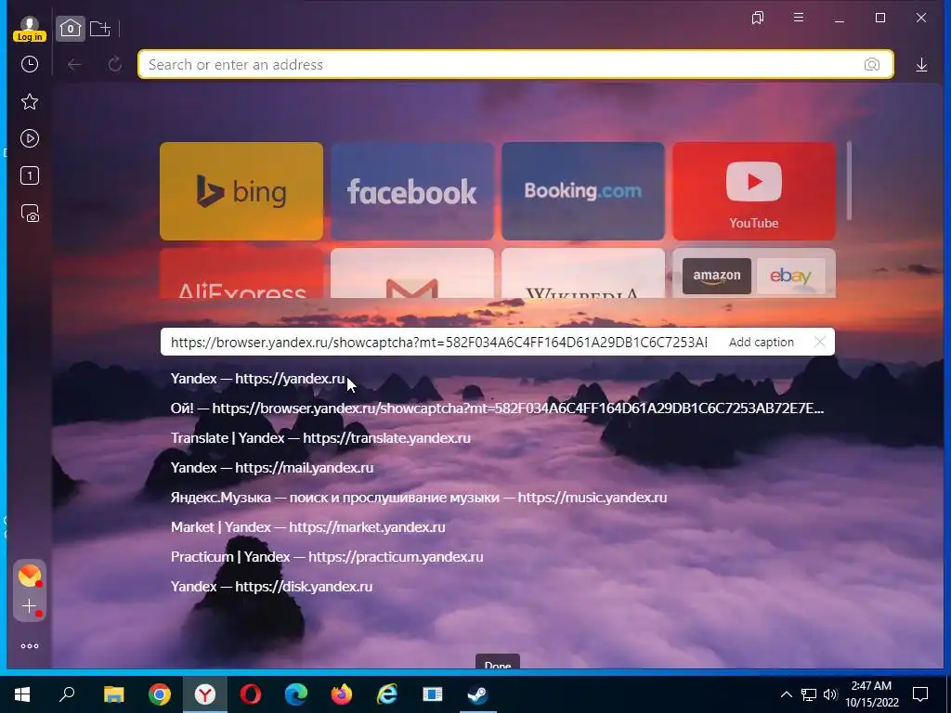Open the eBay thumbnail in folder tile
951x713 pixels.
(x=791, y=276)
